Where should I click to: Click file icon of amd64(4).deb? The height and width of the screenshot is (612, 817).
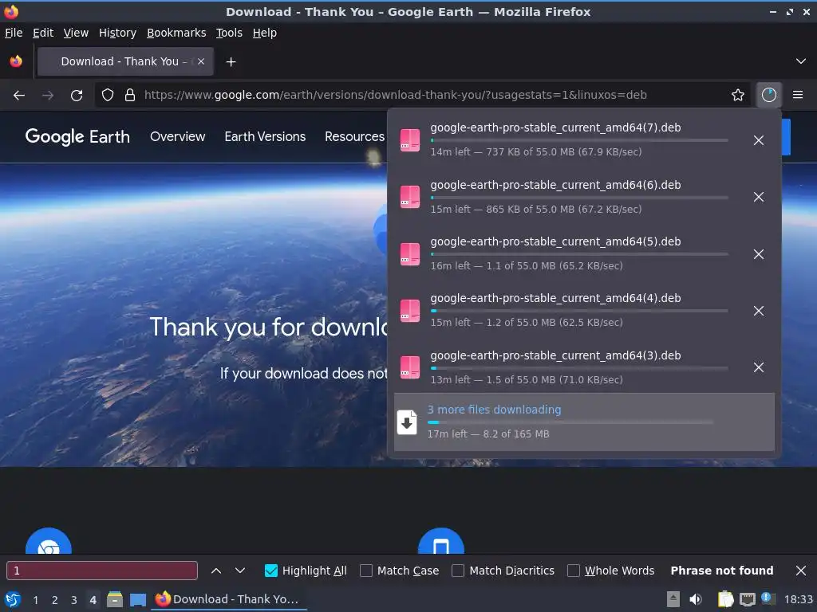tap(410, 311)
